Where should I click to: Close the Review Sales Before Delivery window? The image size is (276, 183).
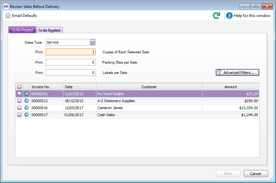tap(267, 6)
